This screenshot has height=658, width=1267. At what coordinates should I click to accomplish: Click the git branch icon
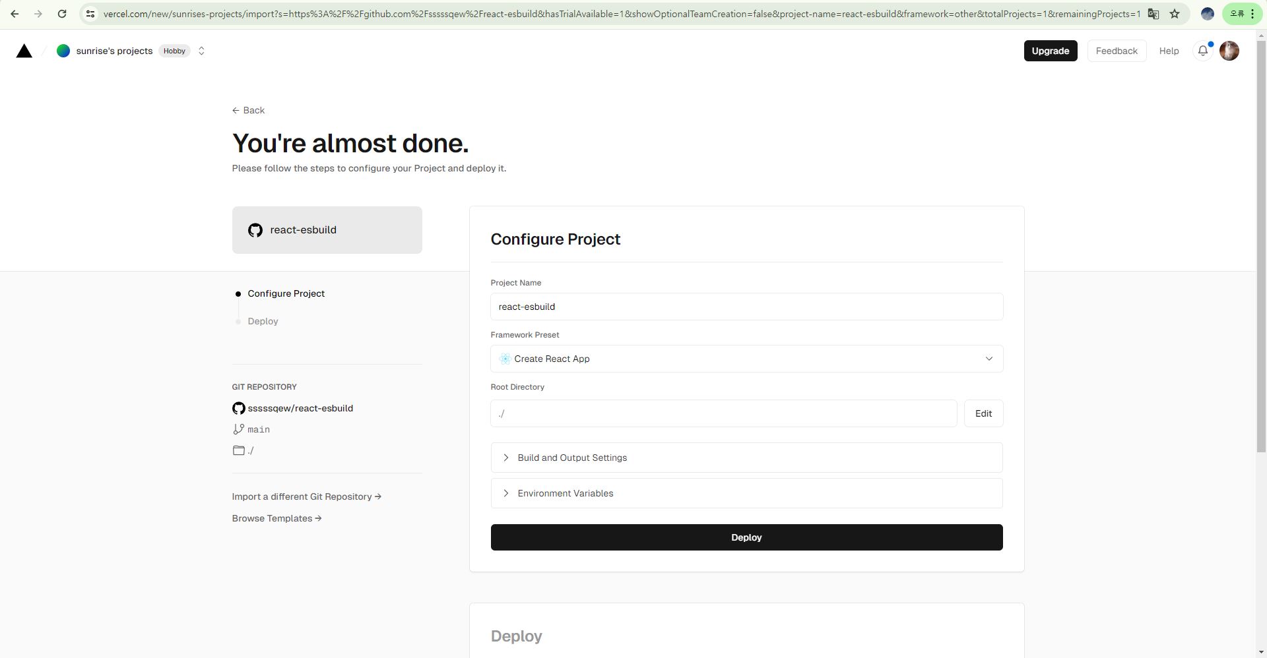[x=238, y=429]
